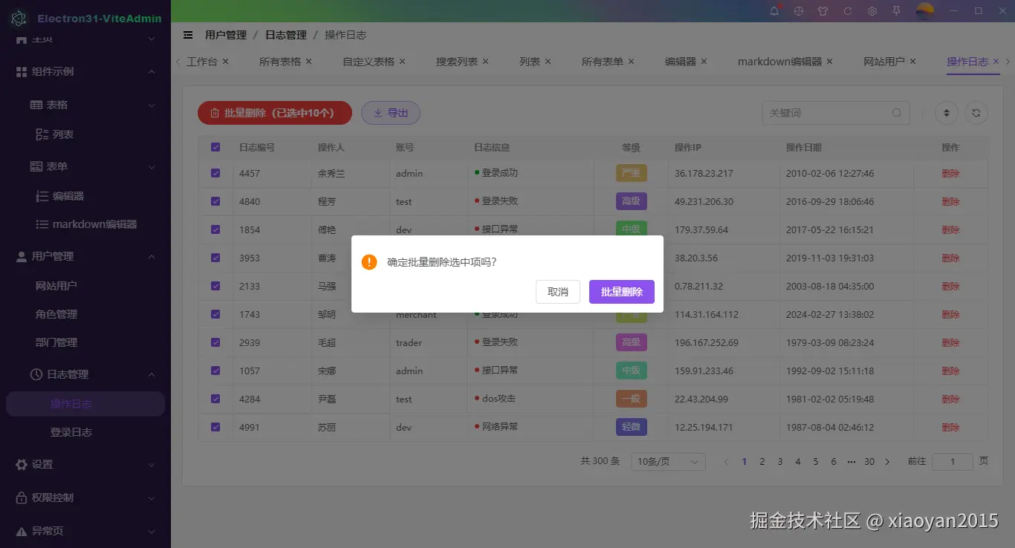This screenshot has height=548, width=1015.
Task: Click the 导出 export button
Action: pos(391,113)
